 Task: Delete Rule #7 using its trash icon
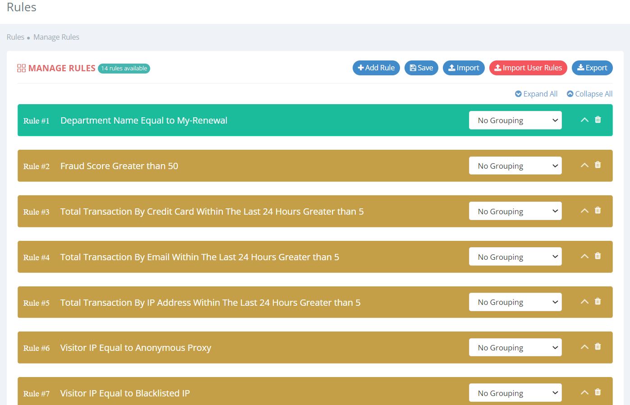pos(598,392)
